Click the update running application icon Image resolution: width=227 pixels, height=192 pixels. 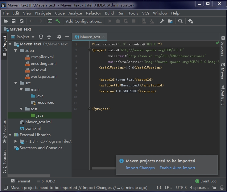point(144,21)
